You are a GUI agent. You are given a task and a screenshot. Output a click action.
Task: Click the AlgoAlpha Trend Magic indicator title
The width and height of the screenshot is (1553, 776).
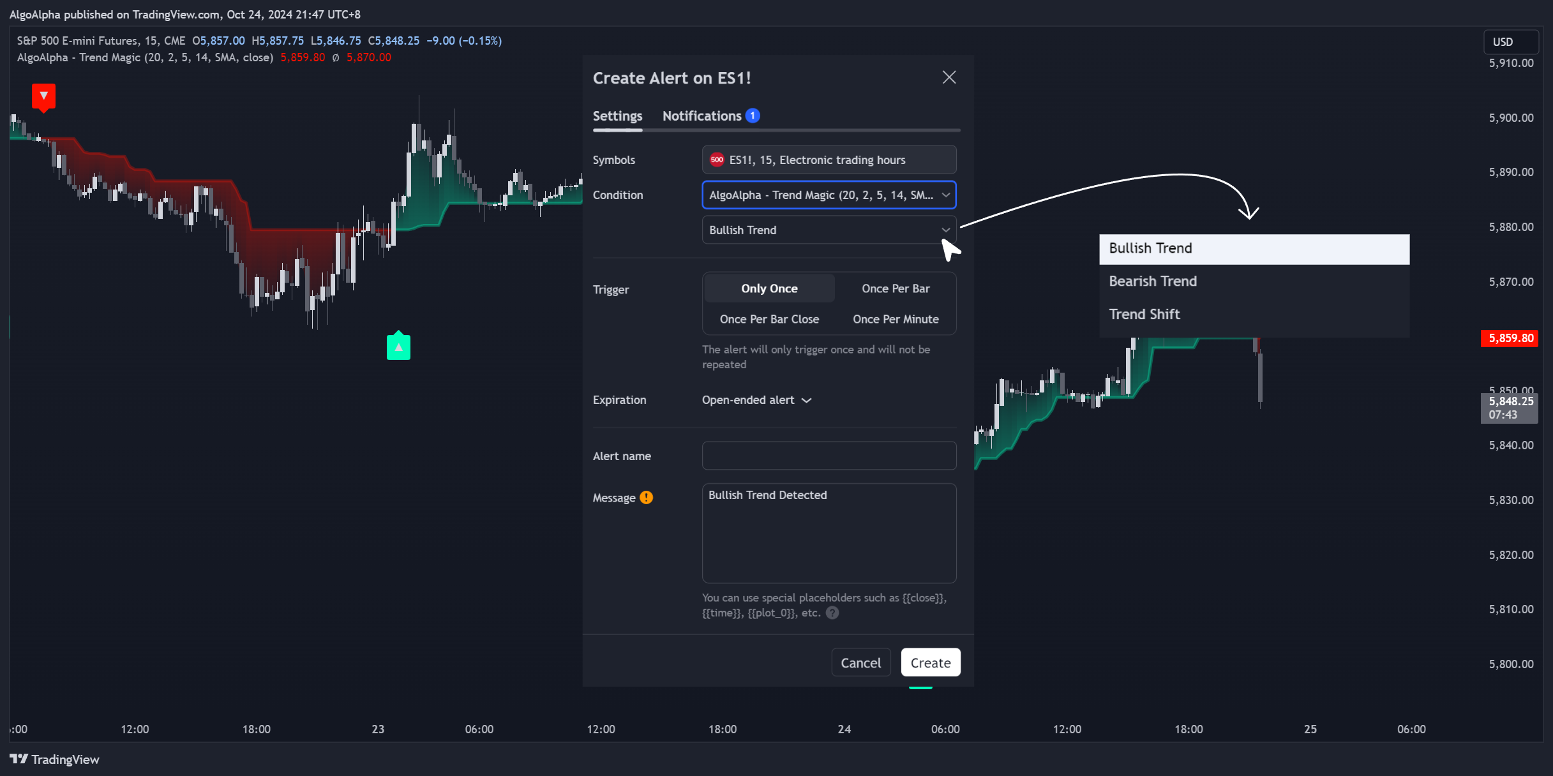coord(145,57)
